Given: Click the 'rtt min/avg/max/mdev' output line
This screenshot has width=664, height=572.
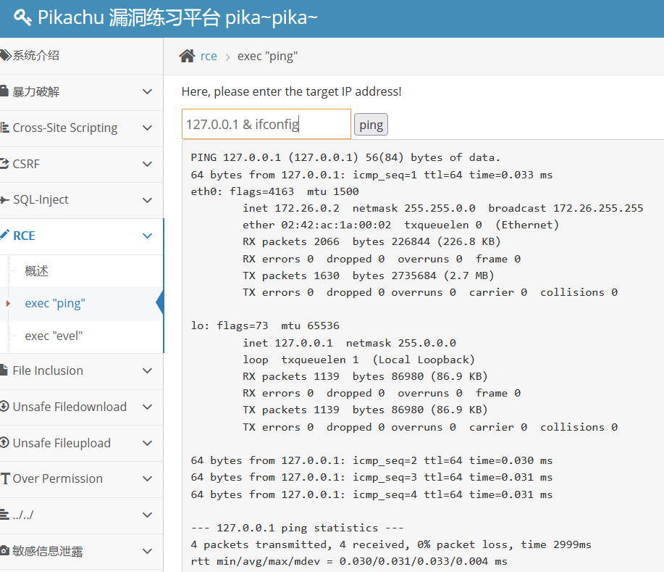Looking at the screenshot, I should pyautogui.click(x=349, y=561).
